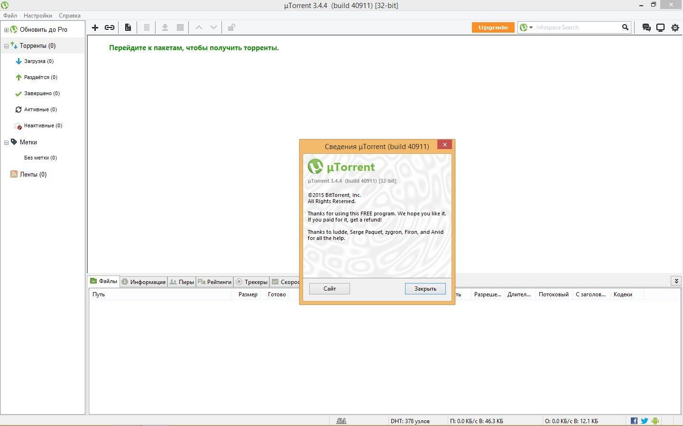Click the green 'Перейдите к пакетам' link
This screenshot has width=683, height=426.
[x=194, y=48]
